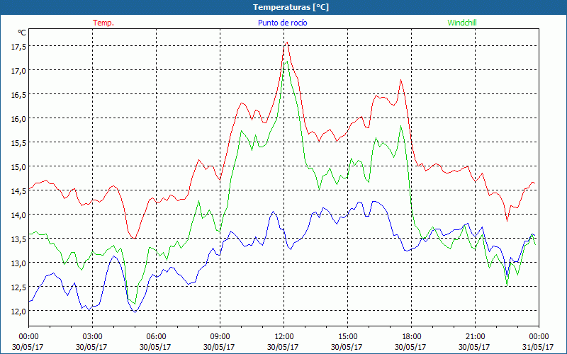Click the 09:00 time axis label
This screenshot has height=354, width=567.
point(220,336)
